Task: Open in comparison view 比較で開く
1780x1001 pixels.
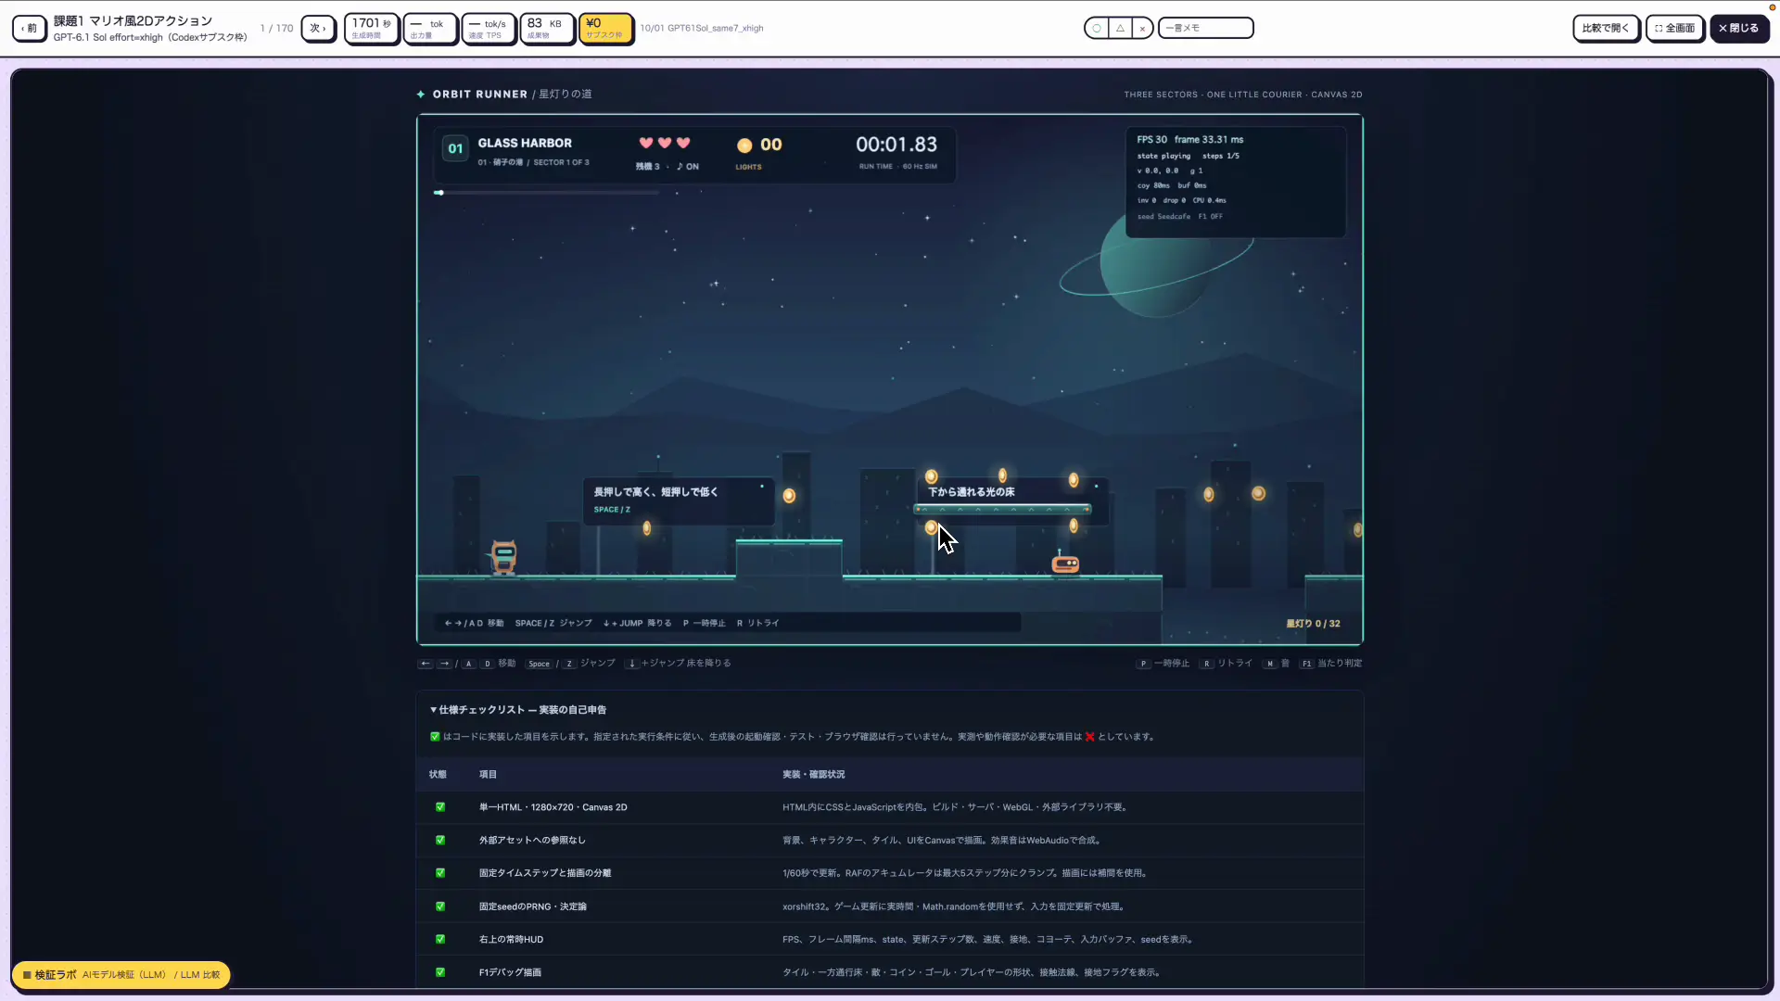Action: 1606,28
